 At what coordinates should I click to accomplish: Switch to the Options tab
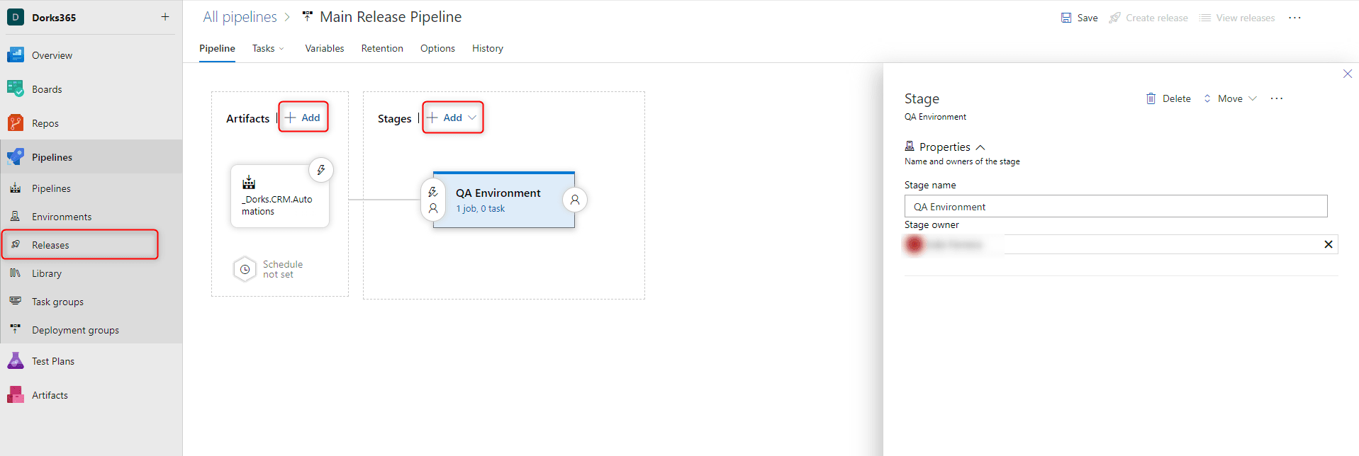tap(437, 48)
